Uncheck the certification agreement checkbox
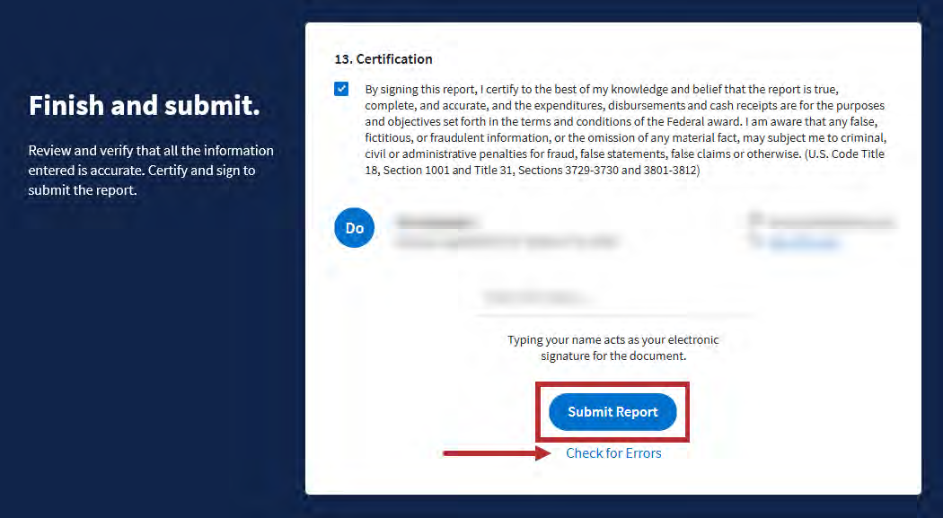 pyautogui.click(x=341, y=89)
